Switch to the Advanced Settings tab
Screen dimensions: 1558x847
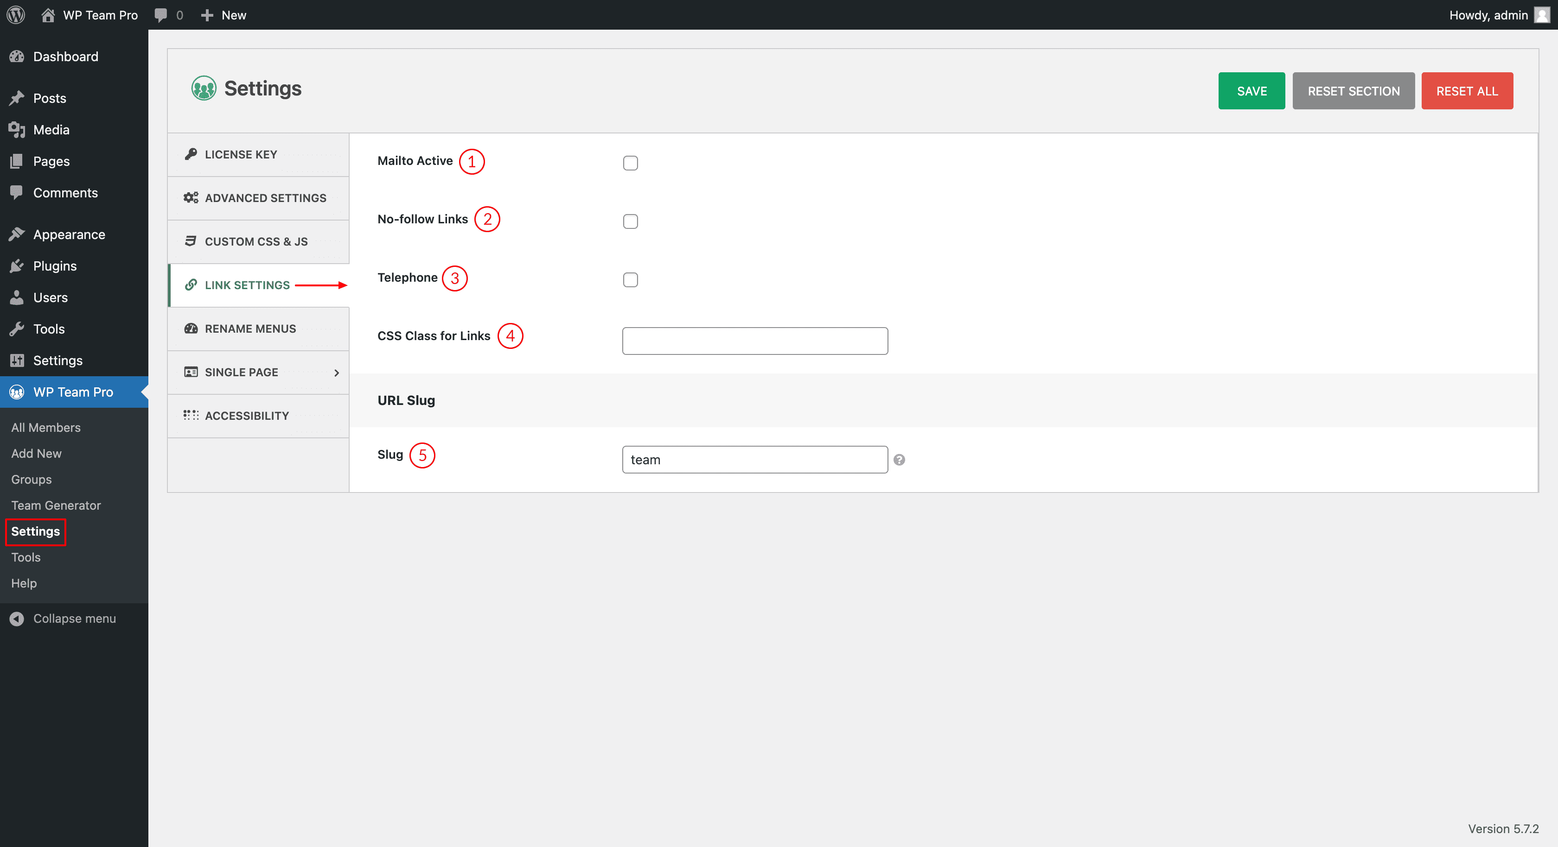click(x=265, y=198)
